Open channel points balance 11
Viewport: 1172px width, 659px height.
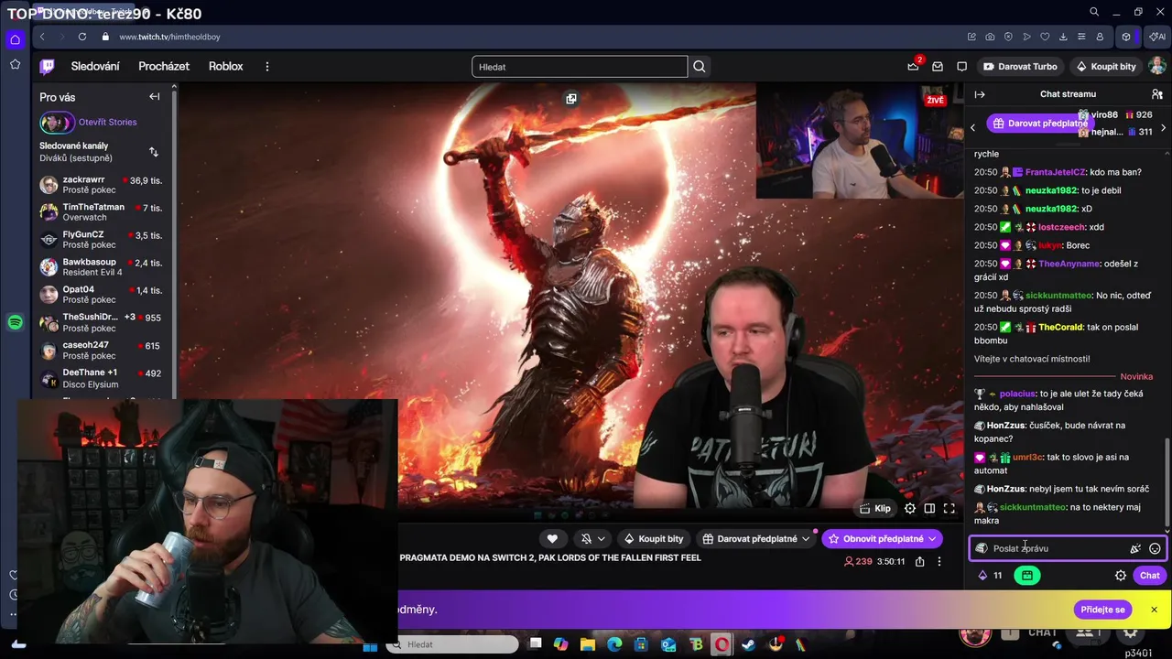tap(990, 576)
